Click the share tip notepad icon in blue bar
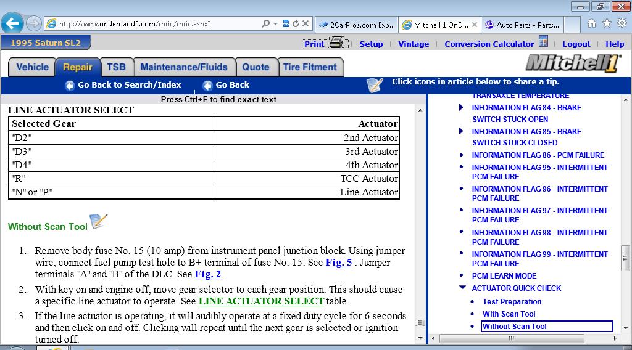632x350 pixels. (375, 85)
